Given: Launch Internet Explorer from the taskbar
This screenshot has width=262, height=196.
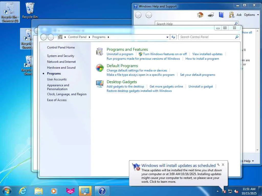Looking at the screenshot, I should (23, 191).
